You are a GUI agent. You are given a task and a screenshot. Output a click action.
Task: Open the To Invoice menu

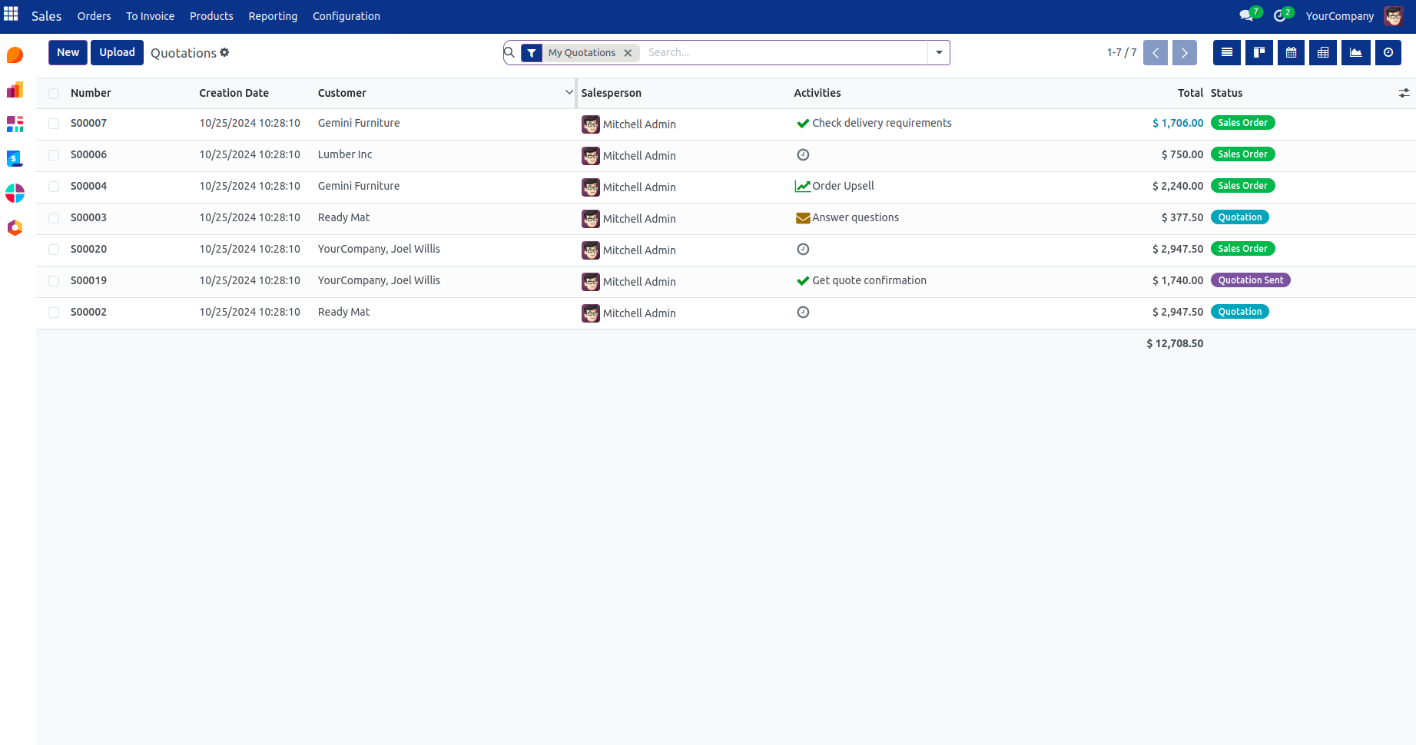[150, 16]
